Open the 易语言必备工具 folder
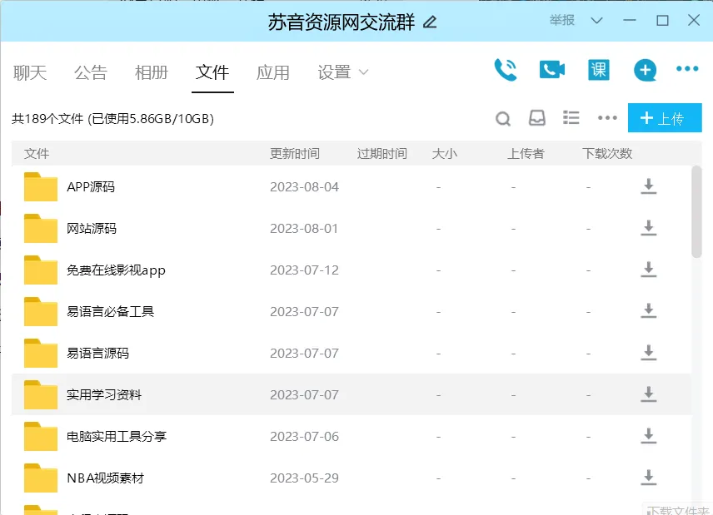The width and height of the screenshot is (713, 515). pyautogui.click(x=110, y=311)
